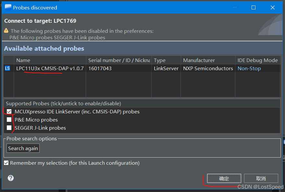285x192 pixels.
Task: Click the yellow warning triangle icon
Action: (x=6, y=31)
